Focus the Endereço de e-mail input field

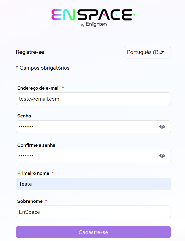[93, 99]
